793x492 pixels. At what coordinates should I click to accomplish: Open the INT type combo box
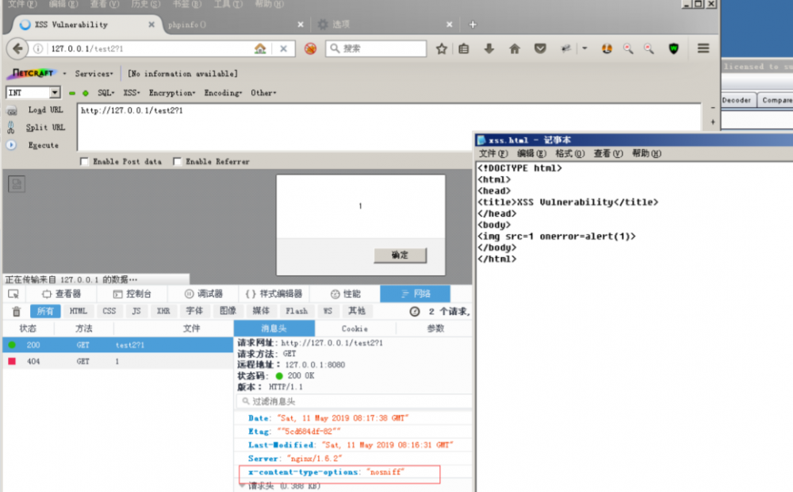coord(33,93)
